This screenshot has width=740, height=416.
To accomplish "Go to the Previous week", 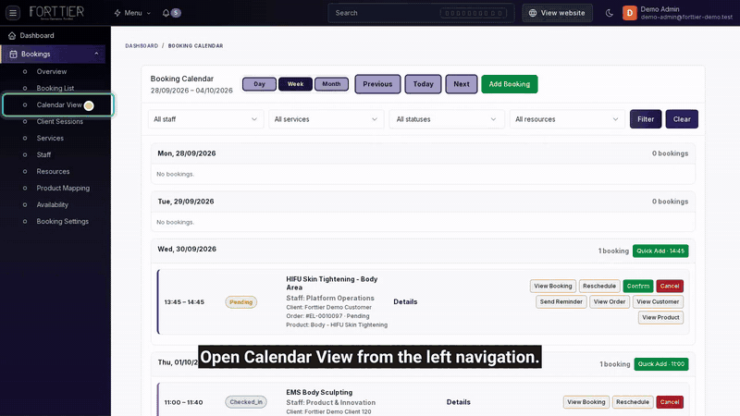I will pyautogui.click(x=377, y=84).
